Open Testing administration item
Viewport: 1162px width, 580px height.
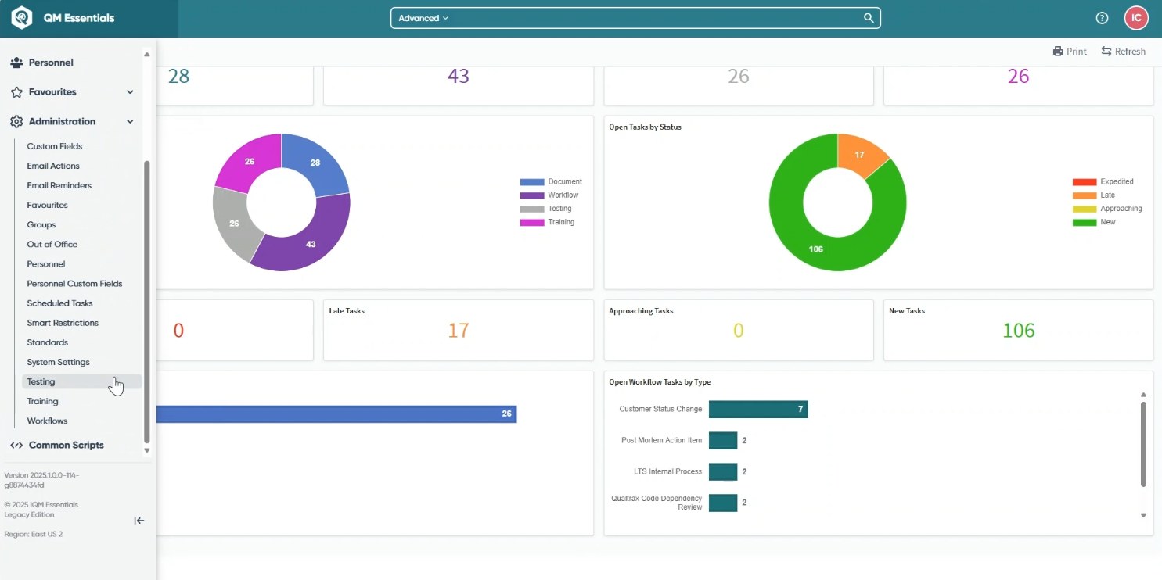point(82,381)
